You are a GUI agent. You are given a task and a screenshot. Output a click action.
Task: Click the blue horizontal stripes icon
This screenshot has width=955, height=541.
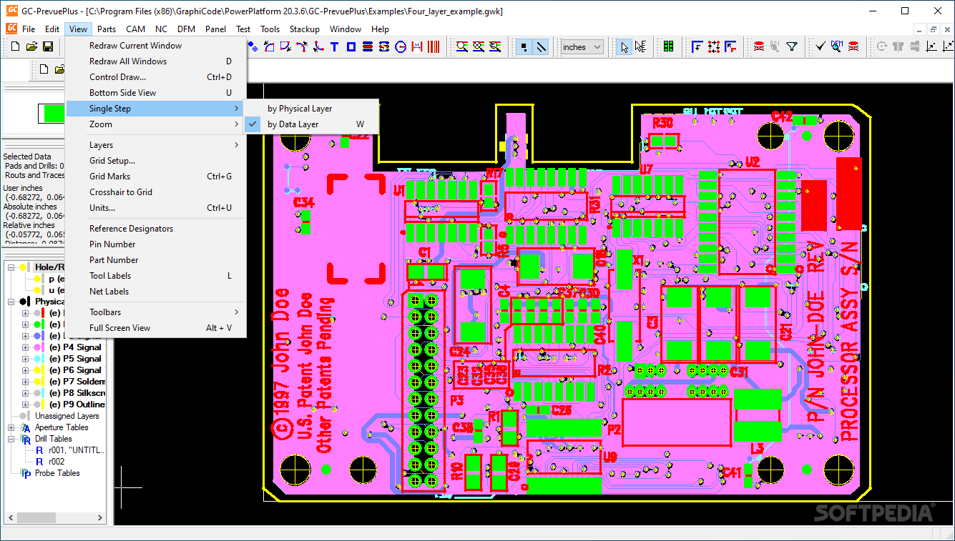(x=368, y=47)
